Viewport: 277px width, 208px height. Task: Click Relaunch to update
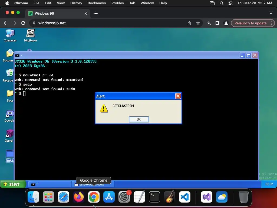tap(250, 23)
